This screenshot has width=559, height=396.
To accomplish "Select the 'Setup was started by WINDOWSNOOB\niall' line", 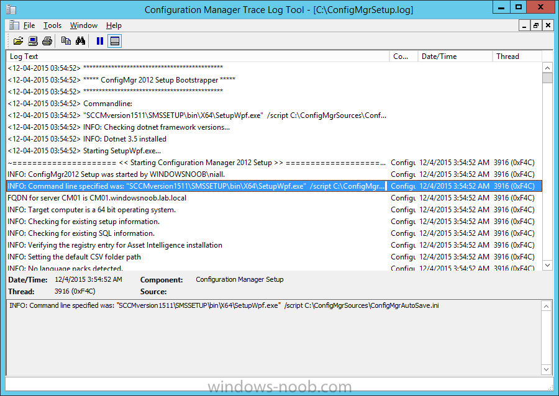I will tap(275, 174).
